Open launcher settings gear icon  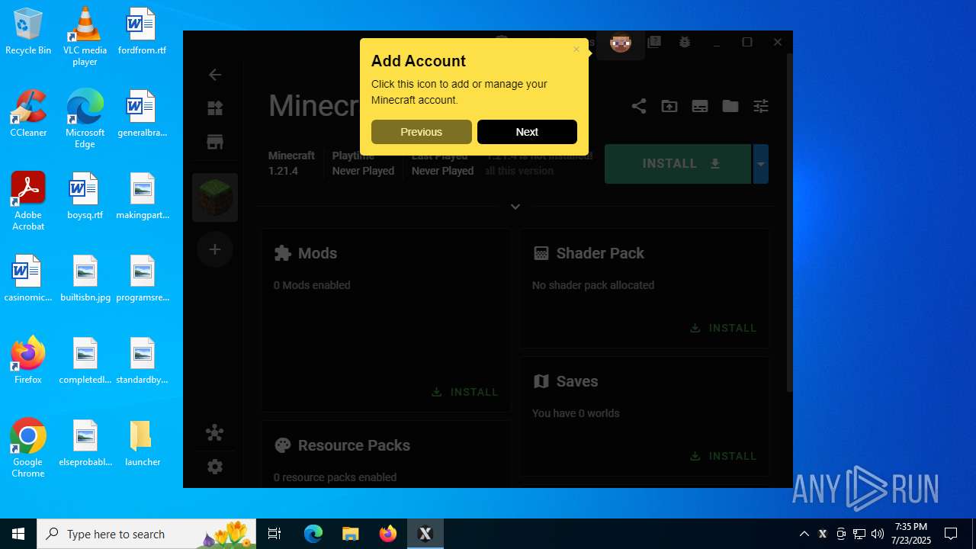(215, 467)
